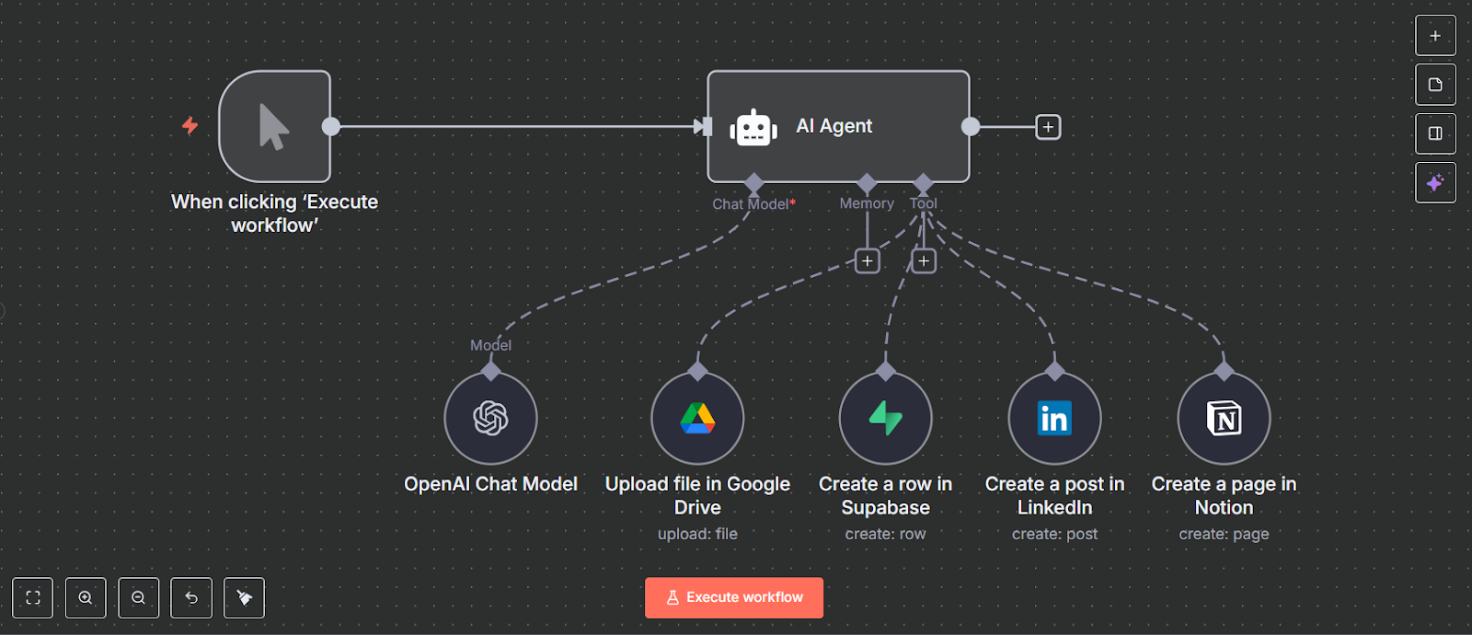
Task: Click the 'create: row' subtitle text
Action: tap(885, 534)
